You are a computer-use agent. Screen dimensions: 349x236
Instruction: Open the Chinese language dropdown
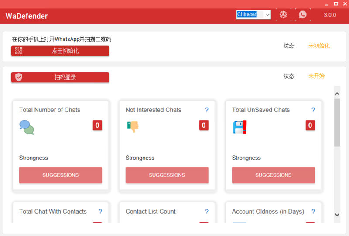point(253,15)
